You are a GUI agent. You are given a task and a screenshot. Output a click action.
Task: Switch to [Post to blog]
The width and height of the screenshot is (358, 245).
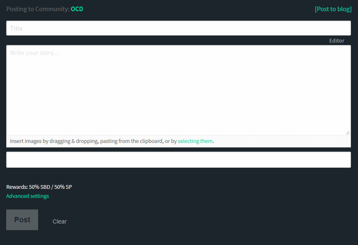(333, 9)
